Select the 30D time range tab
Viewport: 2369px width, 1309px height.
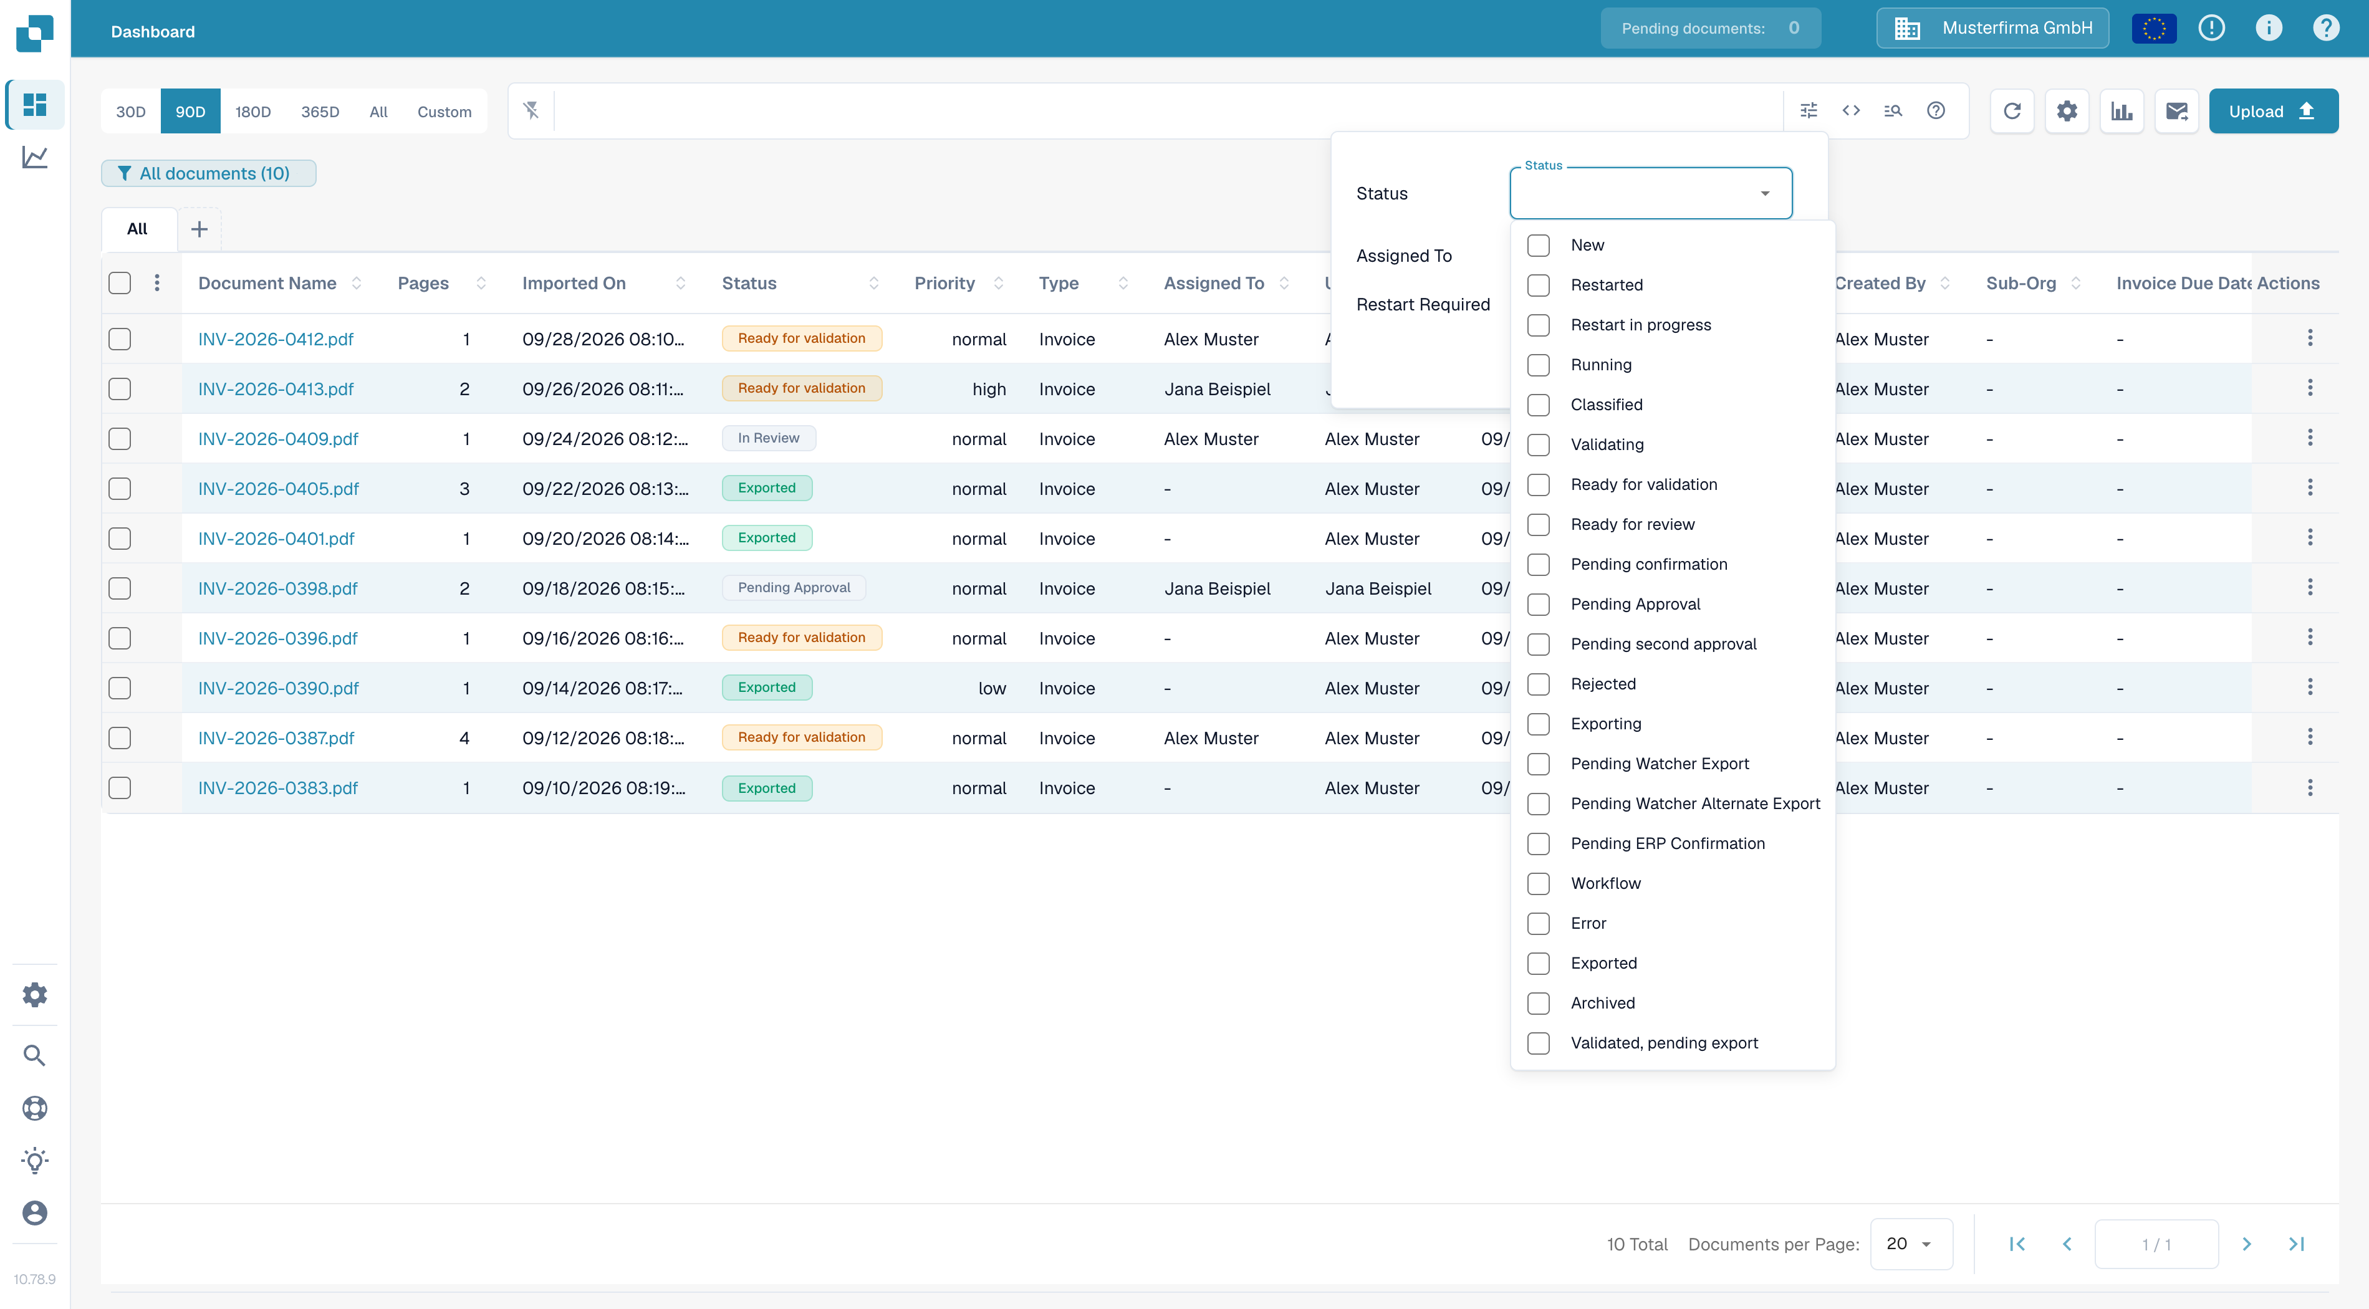130,111
